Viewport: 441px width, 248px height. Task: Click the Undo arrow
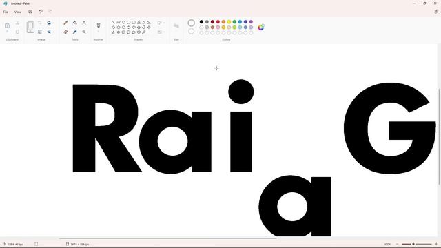click(x=41, y=12)
